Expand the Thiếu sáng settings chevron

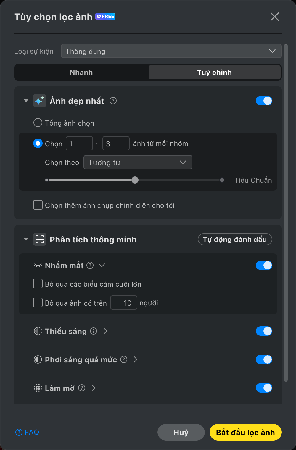tap(105, 331)
